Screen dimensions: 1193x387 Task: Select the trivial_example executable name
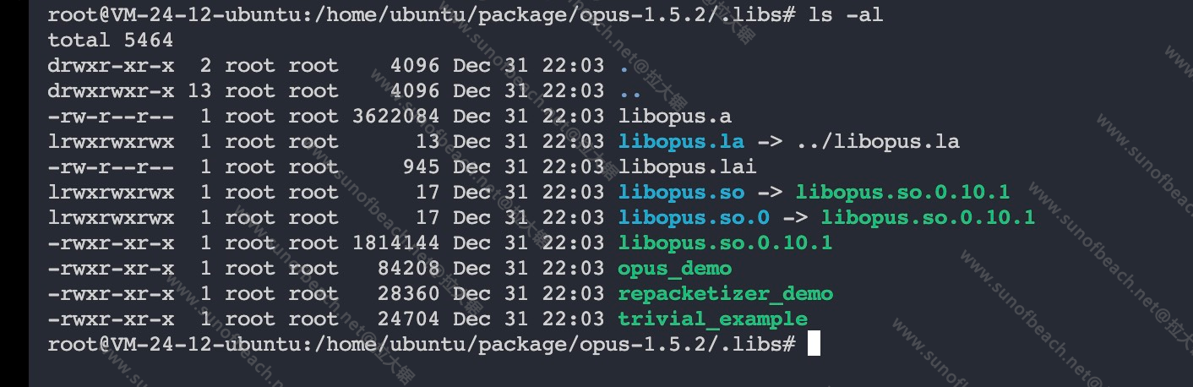point(712,319)
